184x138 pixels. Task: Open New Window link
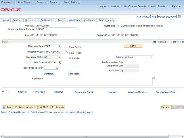point(143,17)
